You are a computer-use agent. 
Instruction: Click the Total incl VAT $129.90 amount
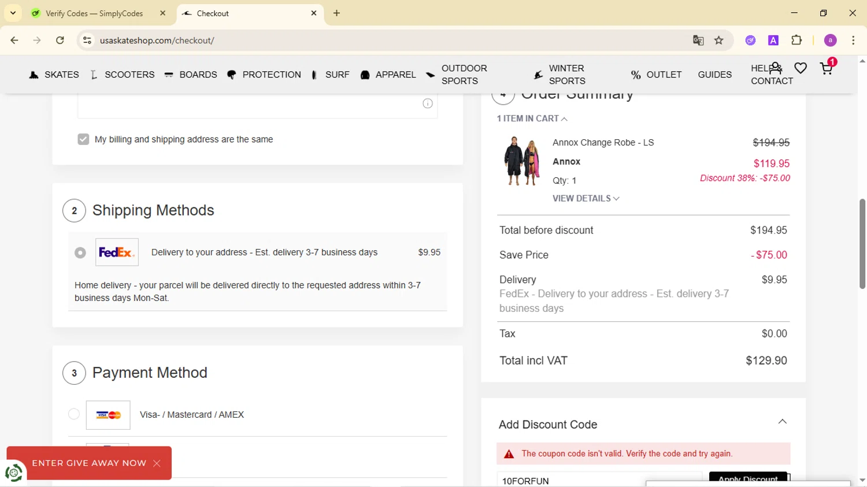(x=766, y=360)
